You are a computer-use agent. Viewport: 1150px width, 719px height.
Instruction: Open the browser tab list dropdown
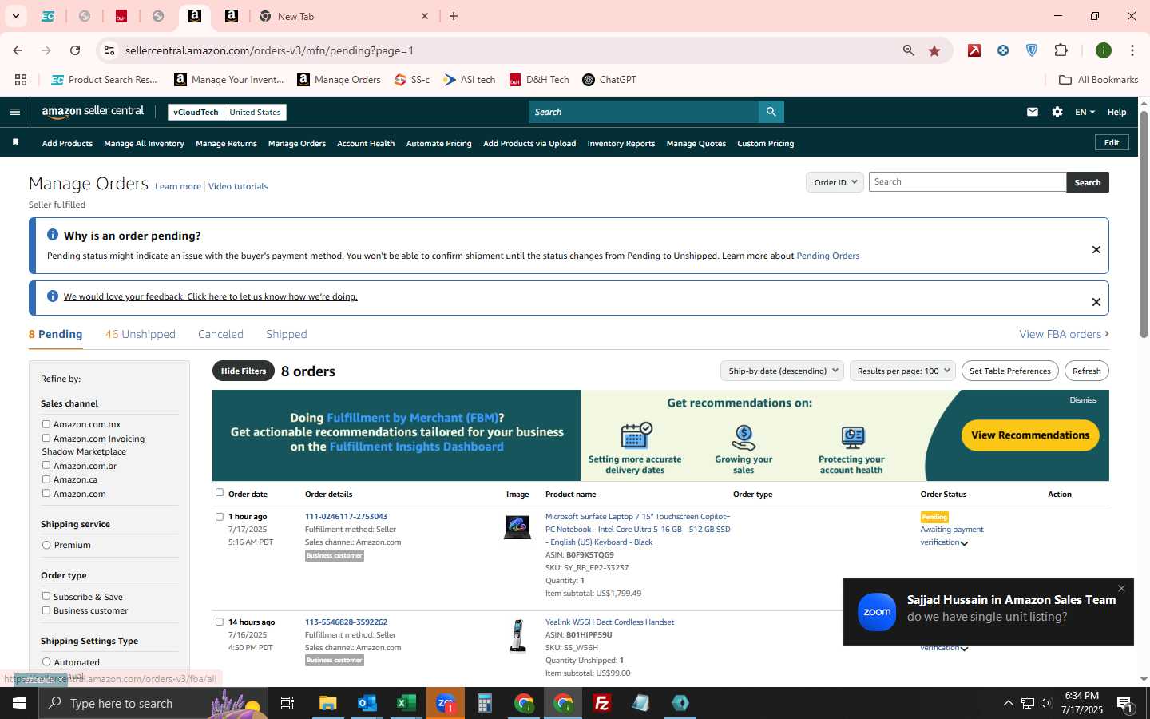pos(15,16)
